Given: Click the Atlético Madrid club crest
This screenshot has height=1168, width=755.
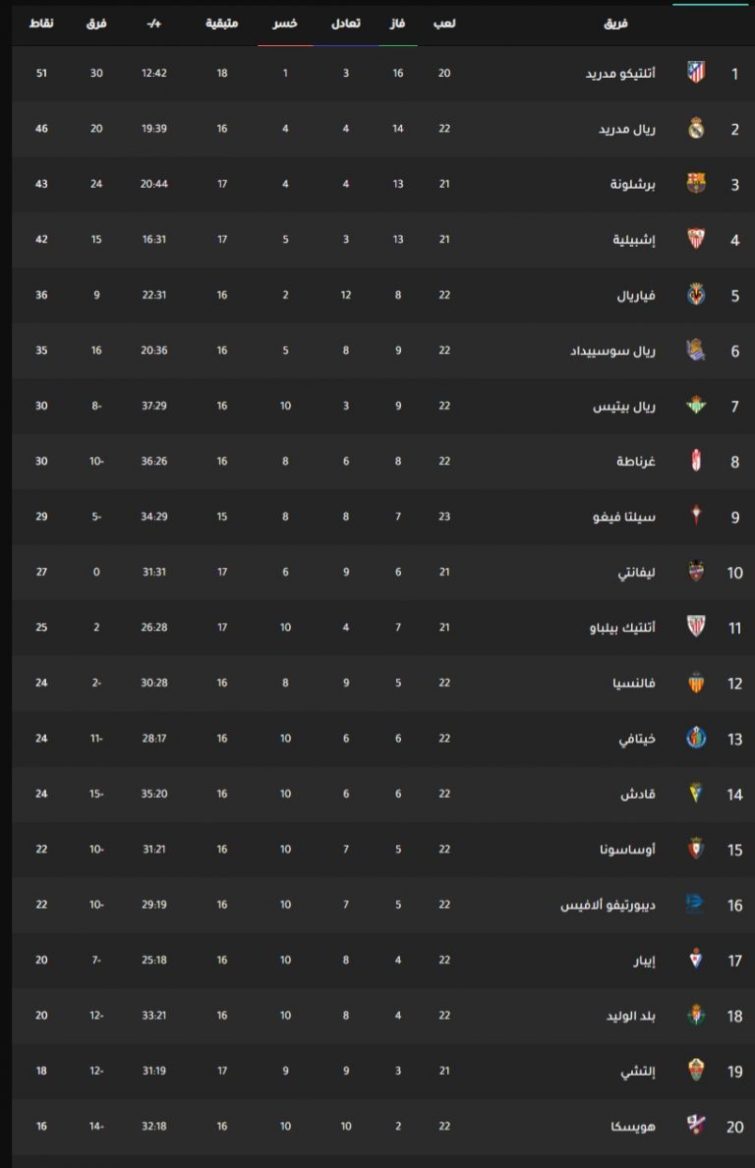Looking at the screenshot, I should click(695, 73).
